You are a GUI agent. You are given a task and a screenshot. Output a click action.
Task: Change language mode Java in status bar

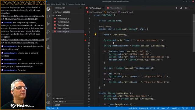click(163, 108)
